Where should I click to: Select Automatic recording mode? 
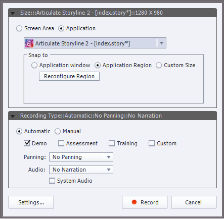tap(19, 131)
